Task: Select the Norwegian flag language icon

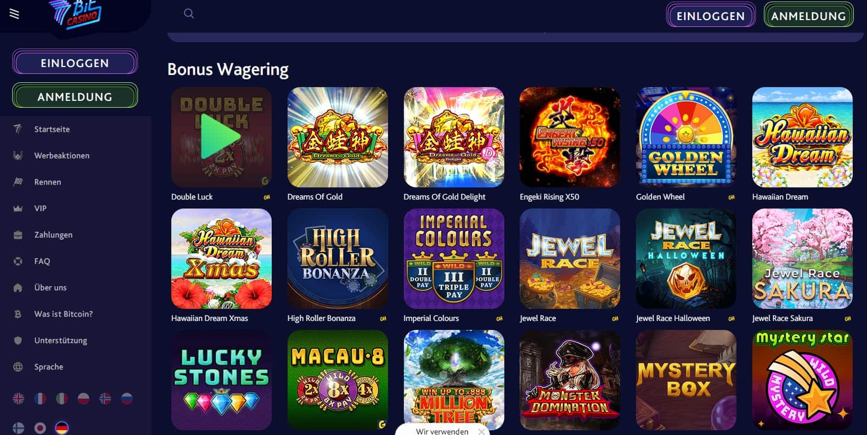Action: [105, 399]
